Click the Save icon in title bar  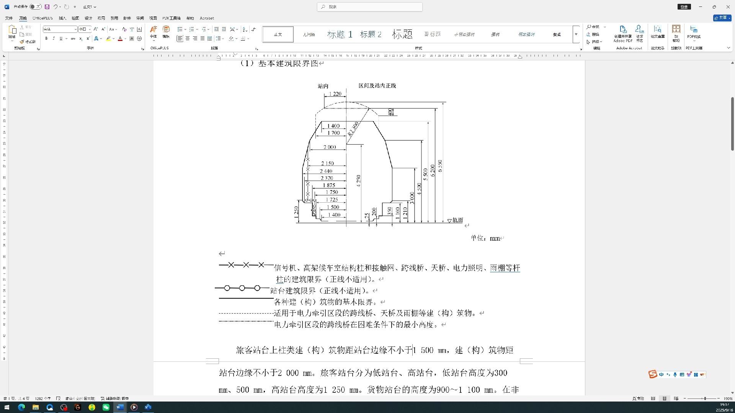click(47, 7)
